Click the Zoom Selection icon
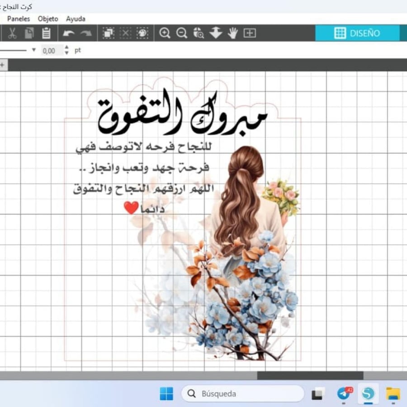This screenshot has height=407, width=407. [199, 33]
